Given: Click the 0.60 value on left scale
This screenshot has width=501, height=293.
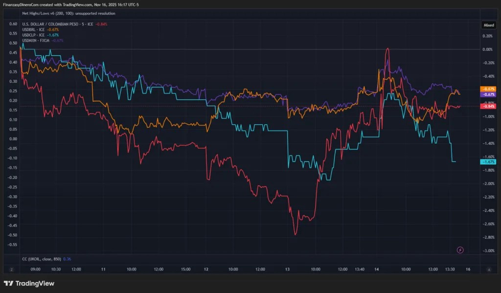Looking at the screenshot, I should 13,24.
